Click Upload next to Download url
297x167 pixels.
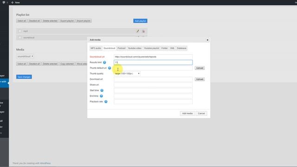tap(200, 79)
